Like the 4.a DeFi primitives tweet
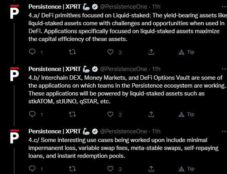This screenshot has height=174, width=227. (x=110, y=52)
